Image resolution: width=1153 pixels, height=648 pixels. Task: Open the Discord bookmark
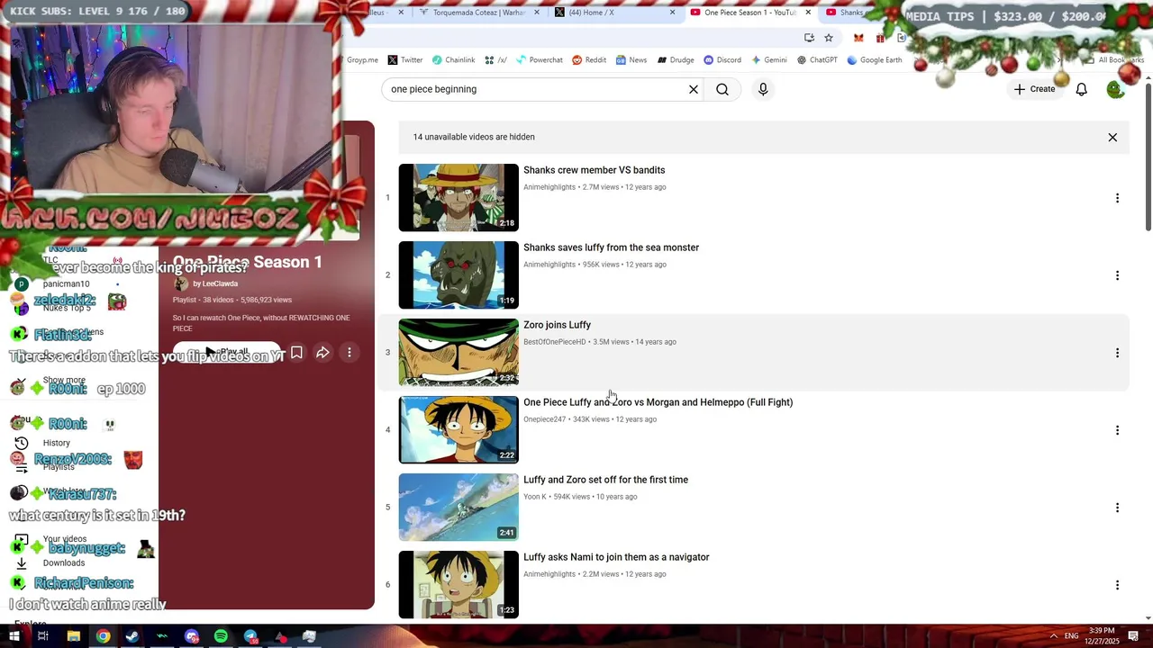722,60
